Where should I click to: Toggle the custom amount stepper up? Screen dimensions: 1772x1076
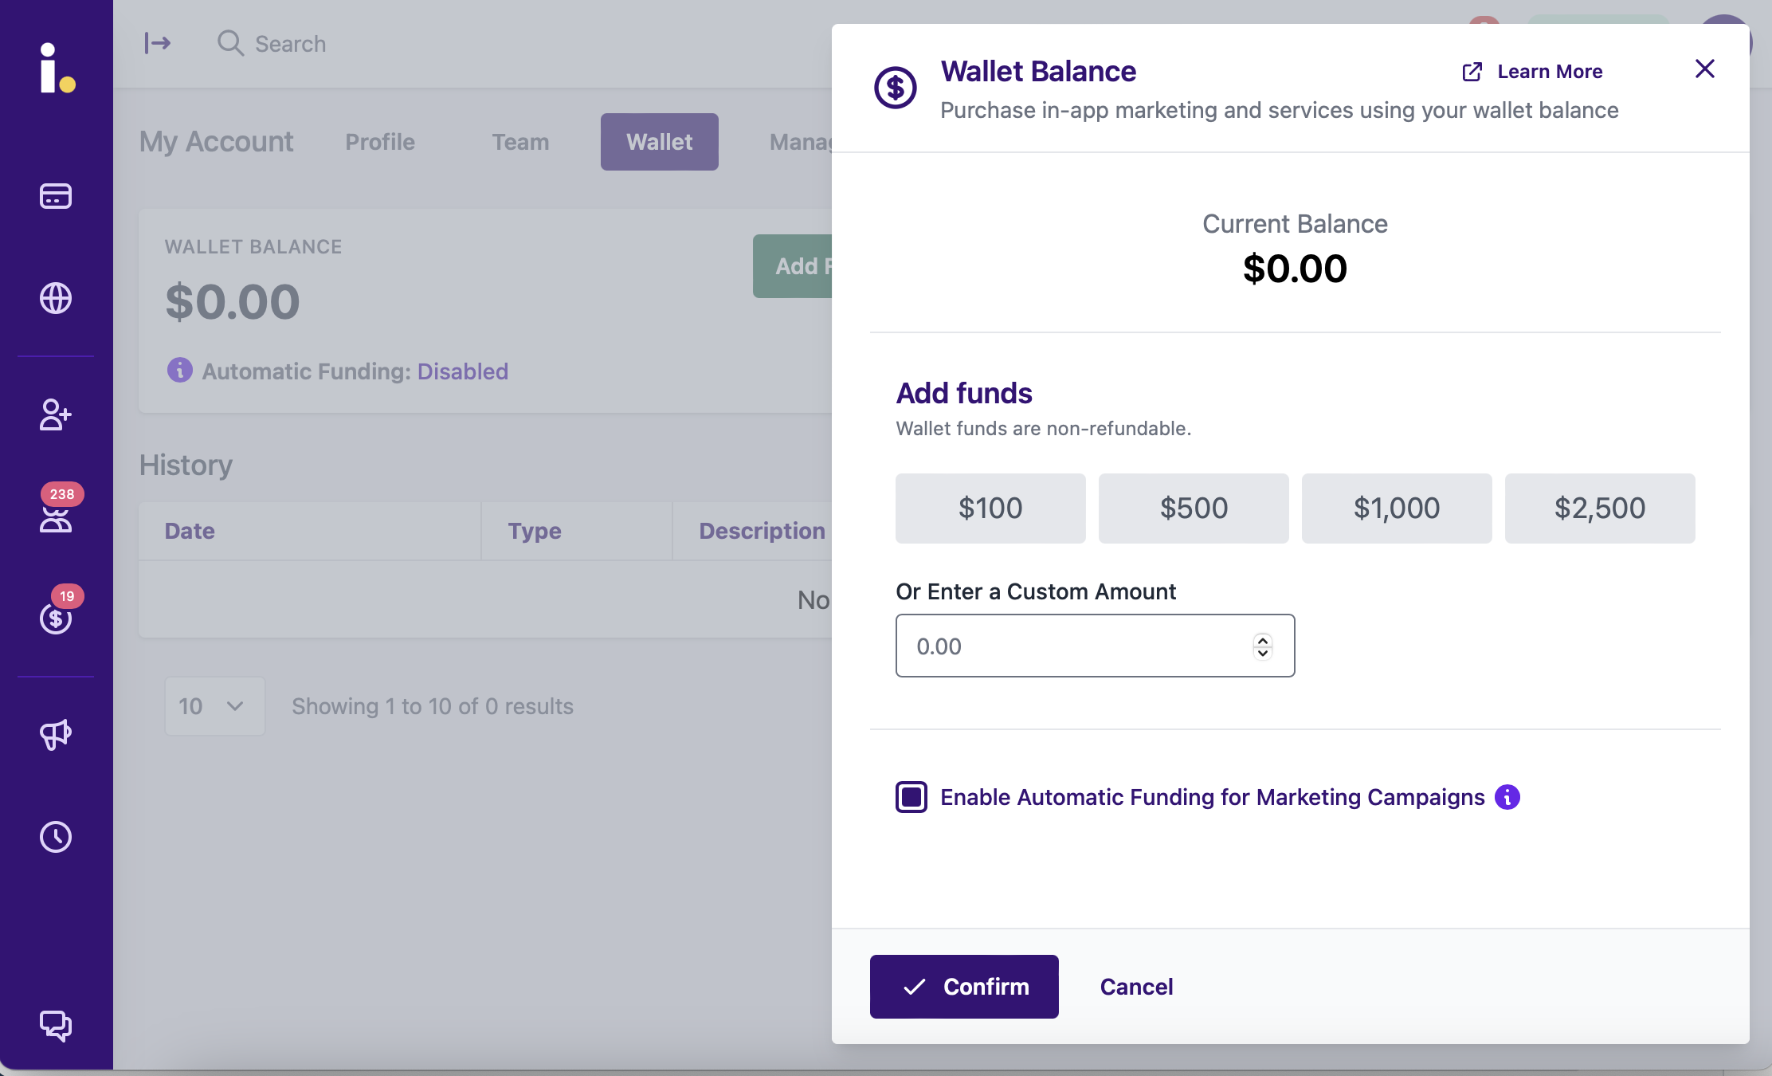(x=1263, y=638)
